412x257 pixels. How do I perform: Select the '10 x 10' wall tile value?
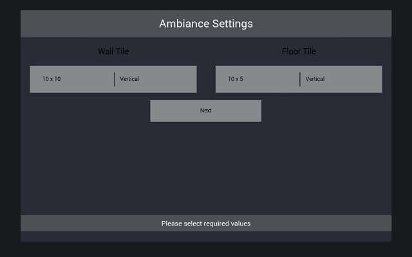51,79
